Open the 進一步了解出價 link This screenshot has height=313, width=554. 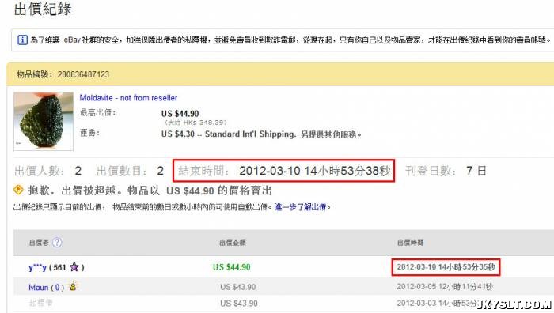(300, 207)
